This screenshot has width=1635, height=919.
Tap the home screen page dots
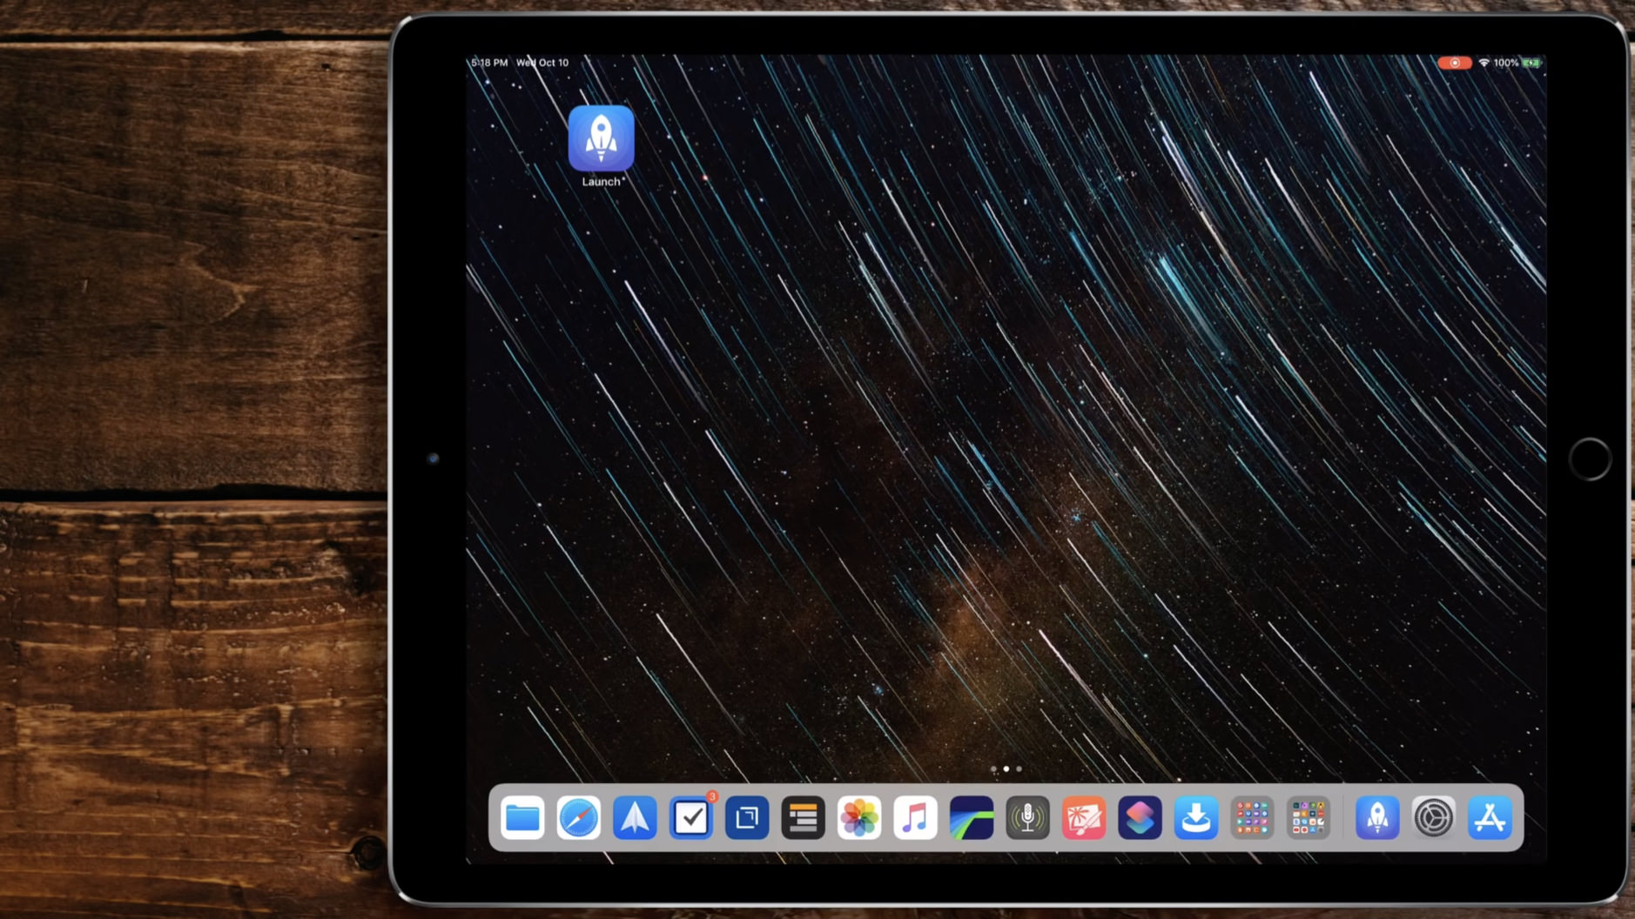(x=1006, y=768)
